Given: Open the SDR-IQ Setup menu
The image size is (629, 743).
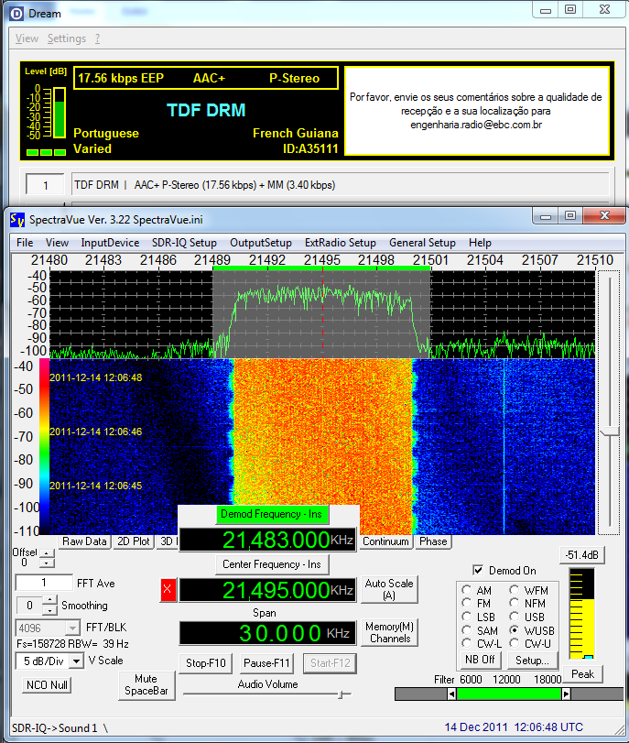Looking at the screenshot, I should click(183, 243).
